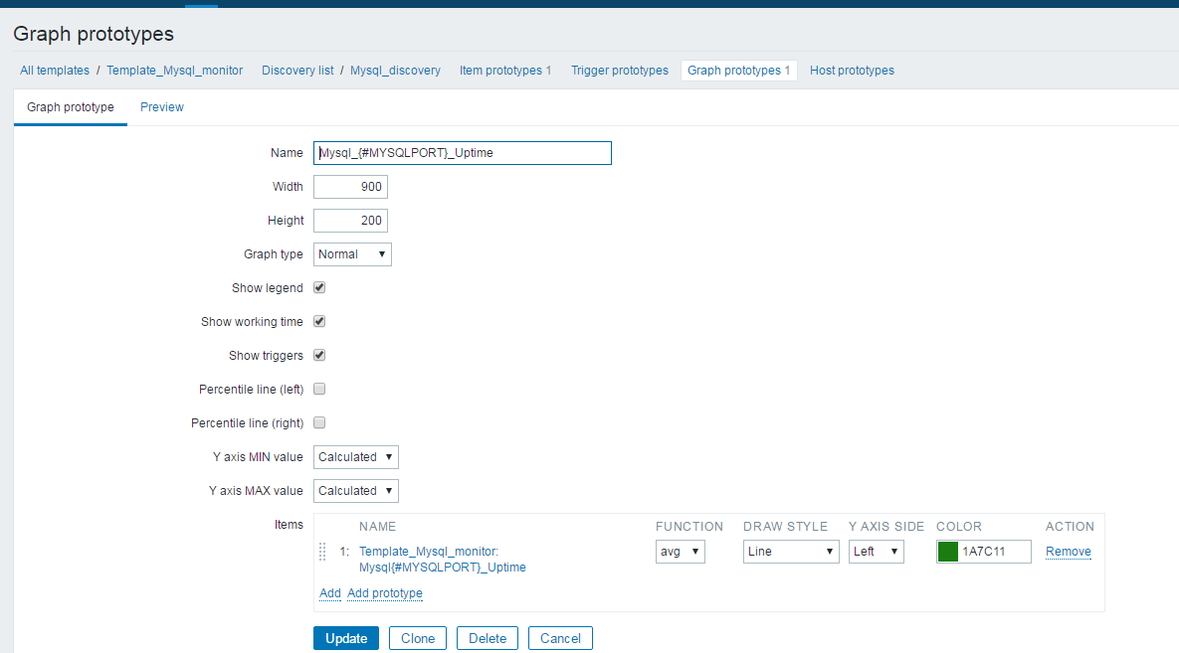Click the COLOR column header

[959, 527]
